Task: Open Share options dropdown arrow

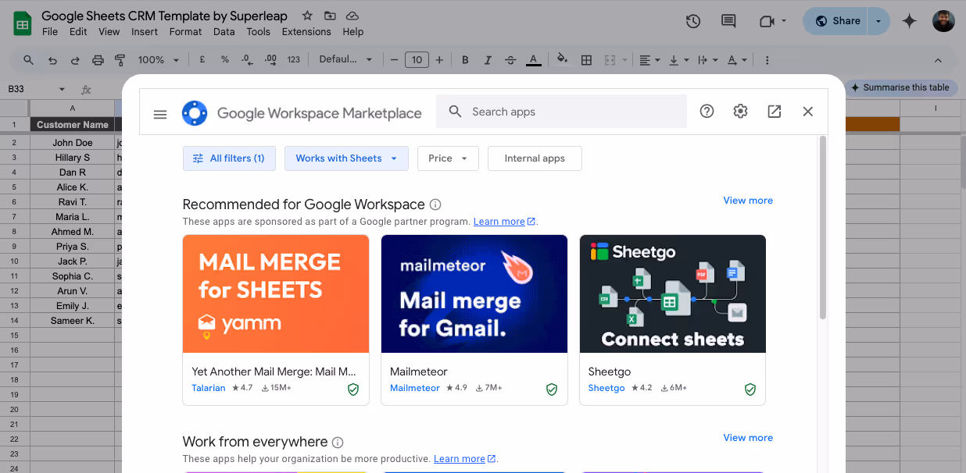Action: [879, 21]
